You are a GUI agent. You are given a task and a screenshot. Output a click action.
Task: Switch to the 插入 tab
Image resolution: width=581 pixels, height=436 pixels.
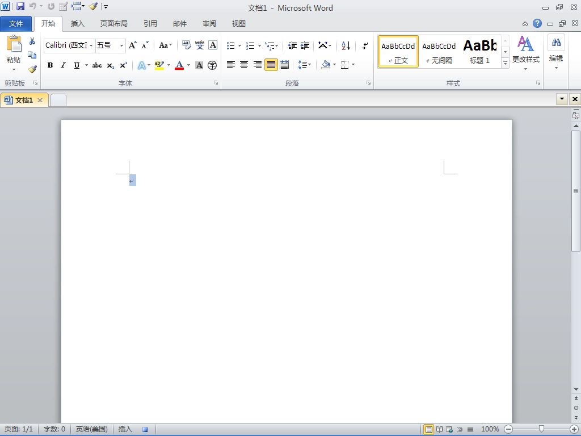point(77,23)
